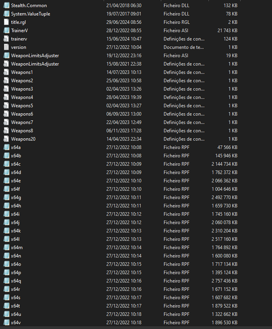
Task: Click the size value 47 566 KB
Action: point(228,147)
